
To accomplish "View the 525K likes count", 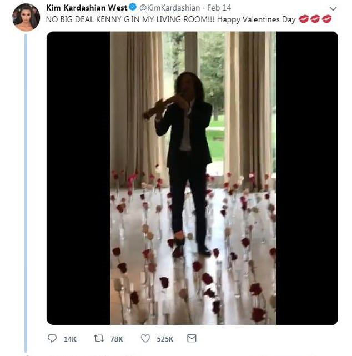I will point(165,339).
